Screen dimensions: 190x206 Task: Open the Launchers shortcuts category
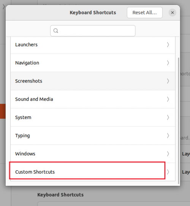click(93, 45)
